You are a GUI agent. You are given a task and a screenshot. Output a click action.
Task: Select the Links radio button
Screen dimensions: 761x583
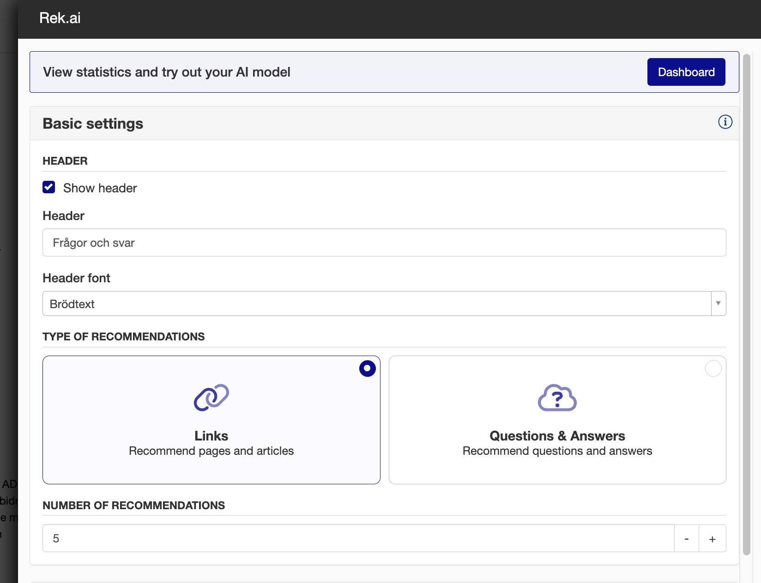[x=367, y=369]
